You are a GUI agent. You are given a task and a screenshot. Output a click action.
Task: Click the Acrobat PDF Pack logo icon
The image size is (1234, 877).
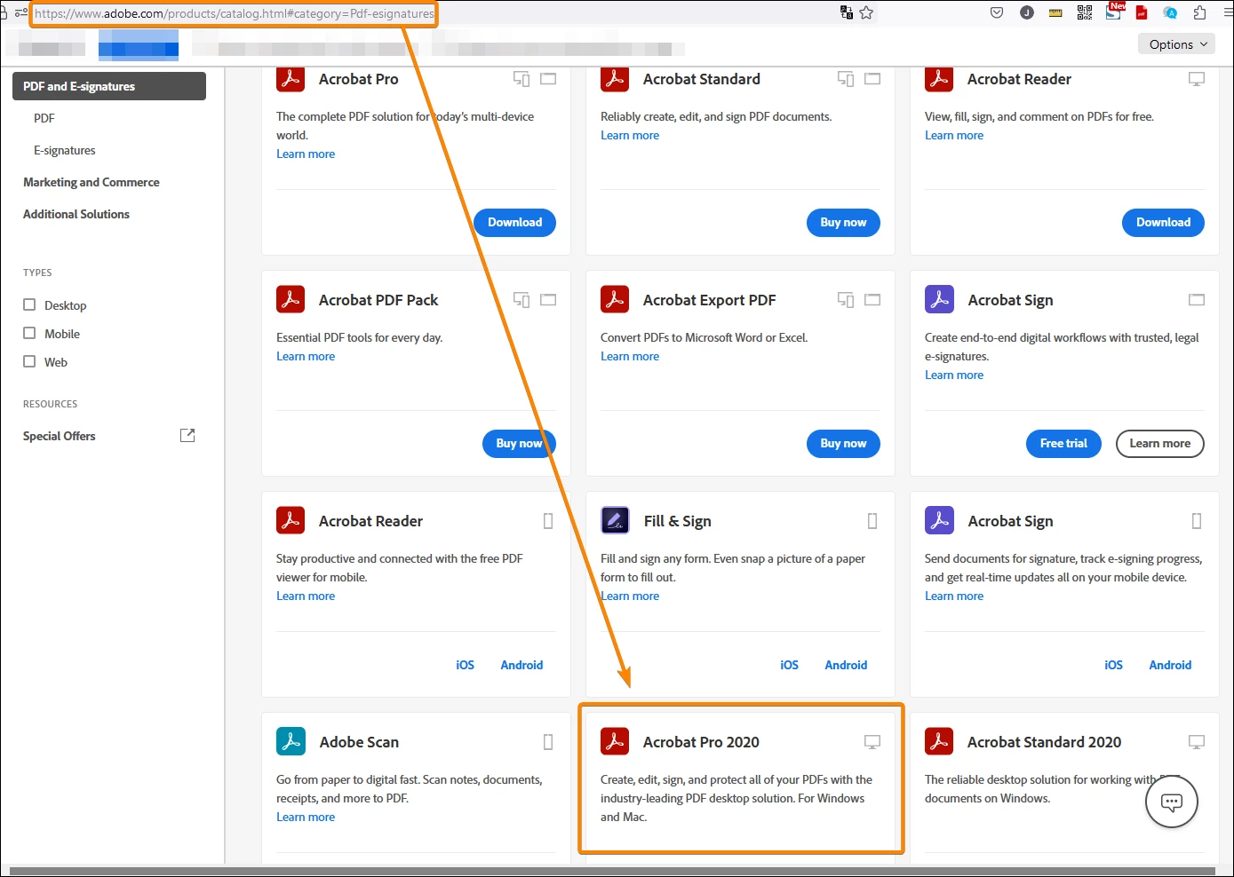pos(291,300)
